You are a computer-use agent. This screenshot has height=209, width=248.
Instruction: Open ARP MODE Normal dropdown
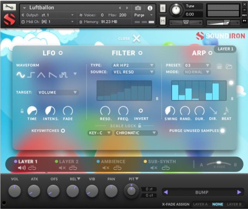click(197, 72)
